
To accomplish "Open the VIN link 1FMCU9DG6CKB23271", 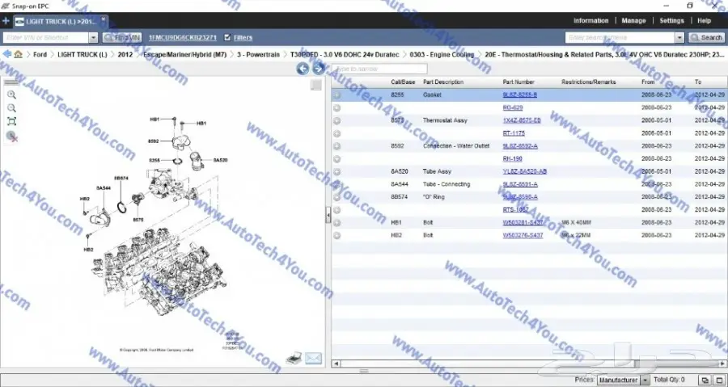I will point(183,37).
